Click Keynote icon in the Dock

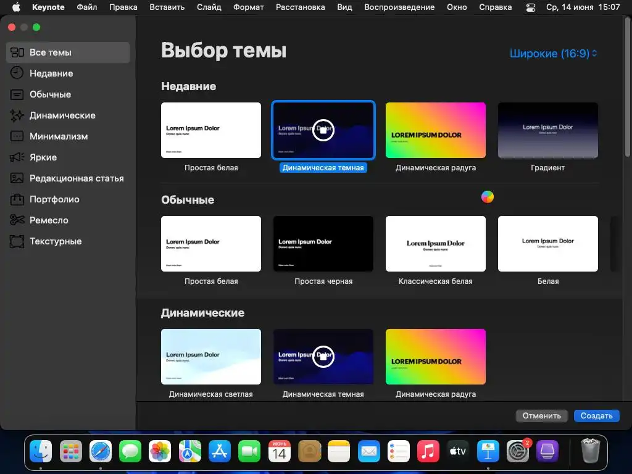tap(488, 451)
